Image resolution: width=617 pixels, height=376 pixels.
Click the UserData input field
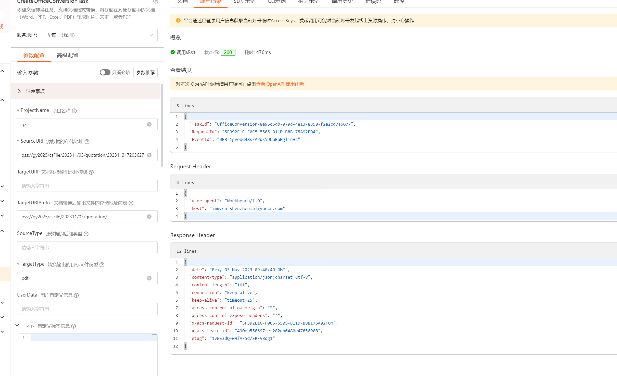point(87,309)
